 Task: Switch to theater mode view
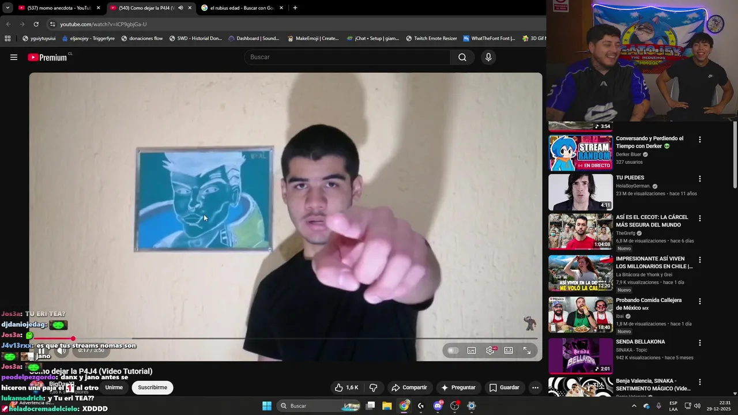pyautogui.click(x=509, y=350)
